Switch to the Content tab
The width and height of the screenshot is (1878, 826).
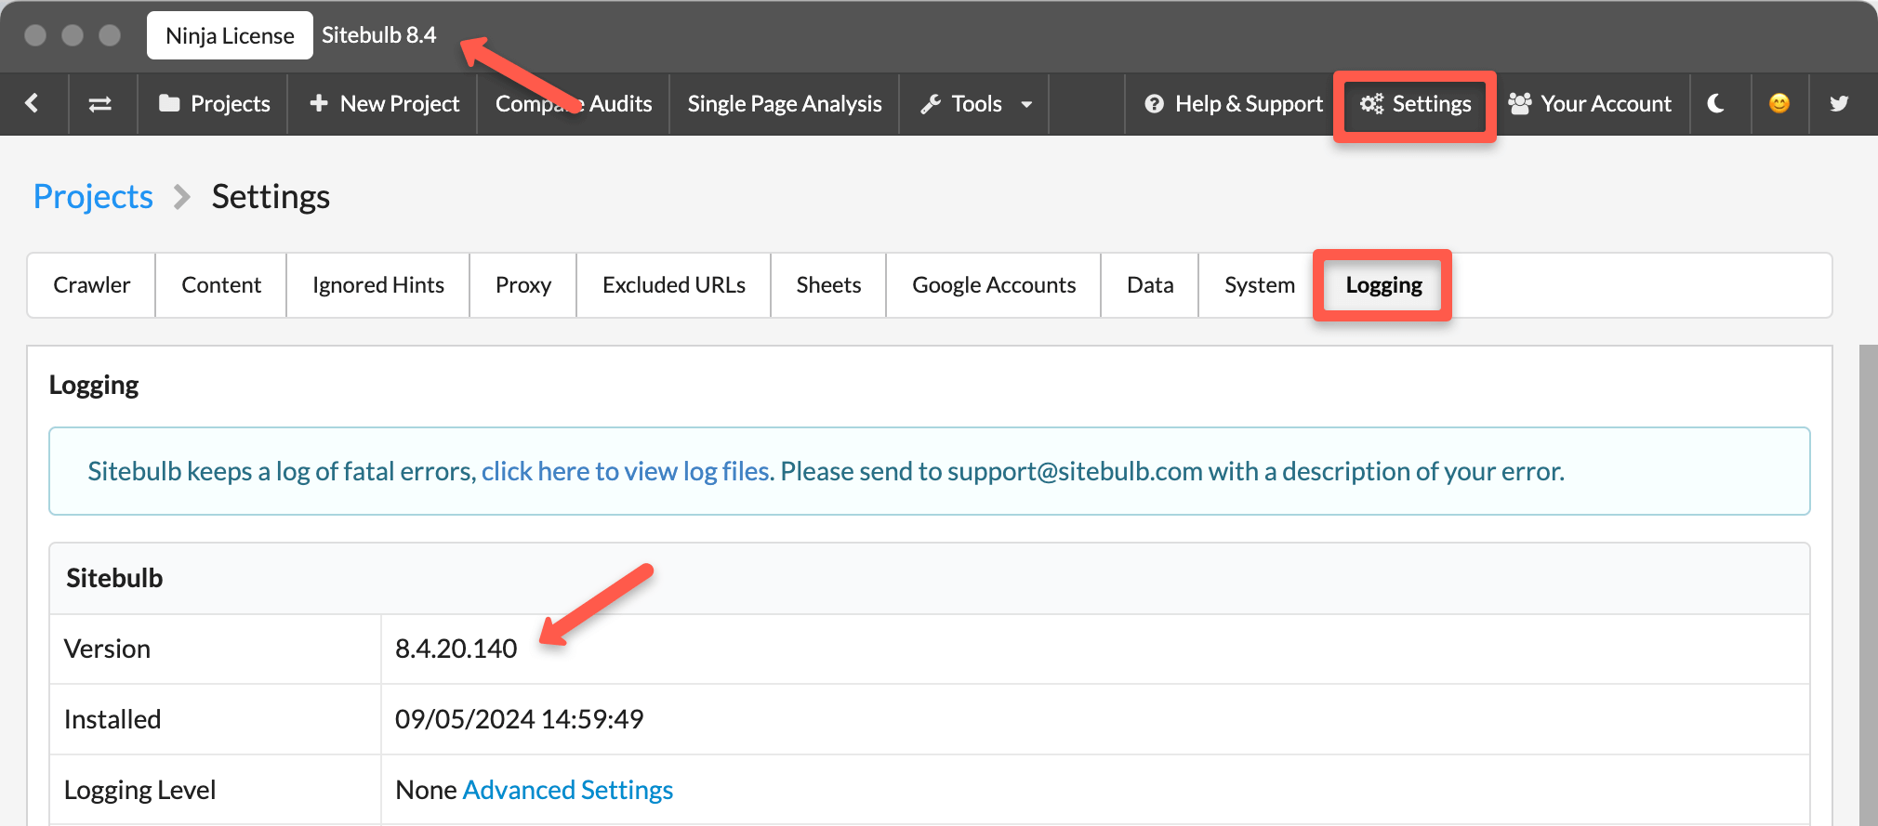tap(221, 285)
